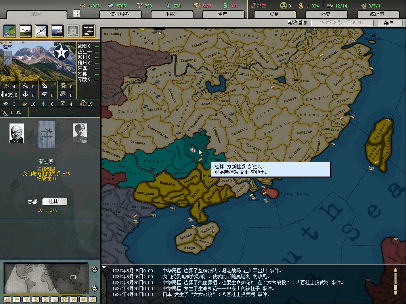Click the nuclear radiation symbol icon
Image resolution: width=406 pixels, height=304 pixels.
point(284,6)
